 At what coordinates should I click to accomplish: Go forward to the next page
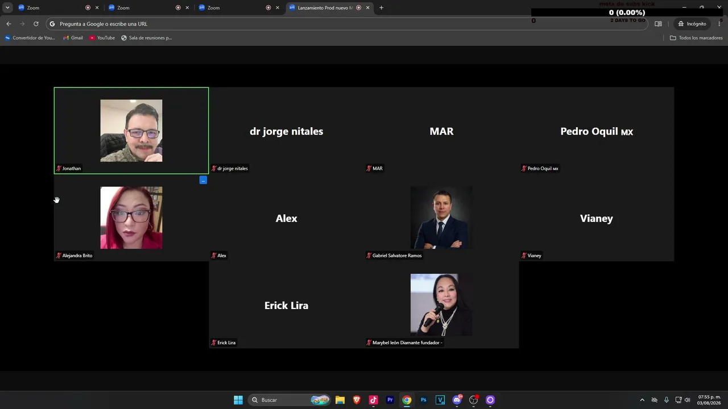22,24
